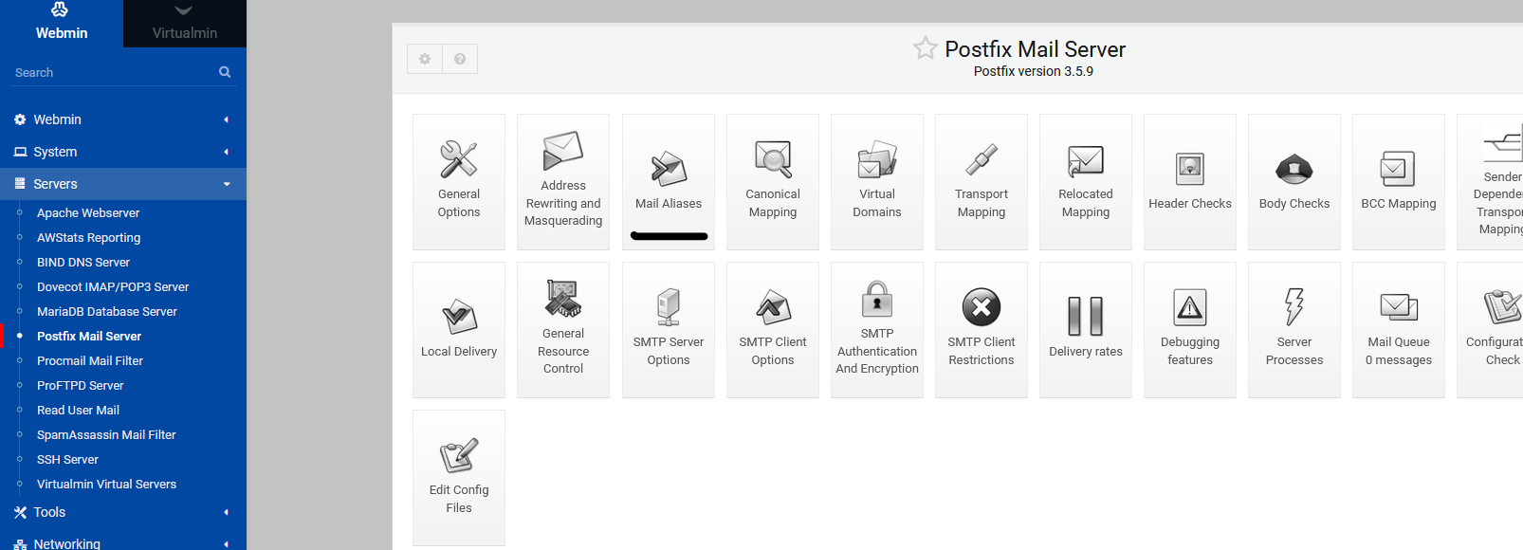Open SMTP Server Options
This screenshot has height=550, width=1523.
tap(669, 330)
